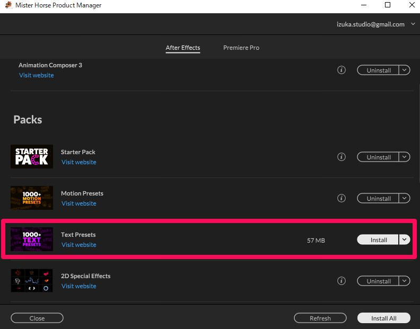Switch to the Premiere Pro tab

[241, 48]
